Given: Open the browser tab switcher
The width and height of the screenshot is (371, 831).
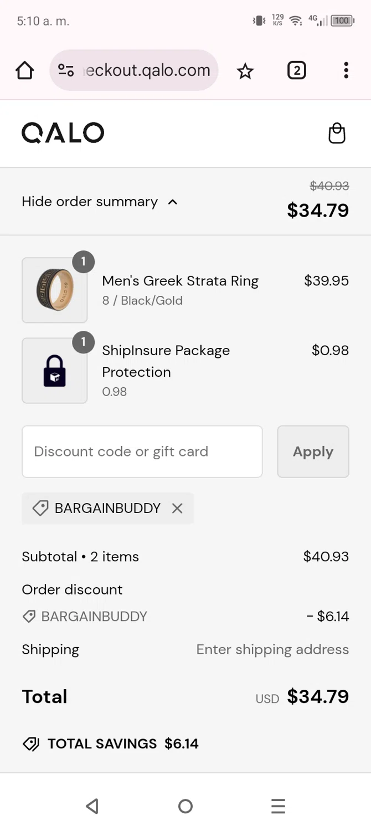Looking at the screenshot, I should 296,70.
